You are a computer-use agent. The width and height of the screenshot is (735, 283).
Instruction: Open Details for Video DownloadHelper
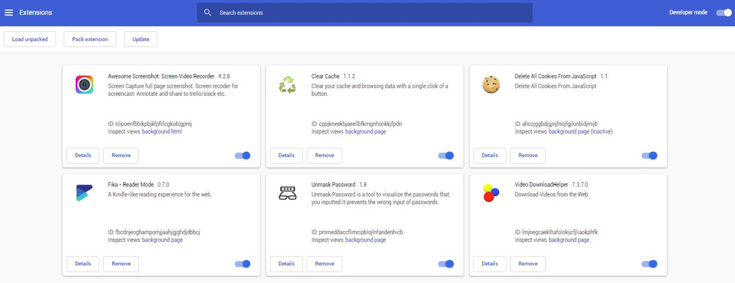[489, 264]
